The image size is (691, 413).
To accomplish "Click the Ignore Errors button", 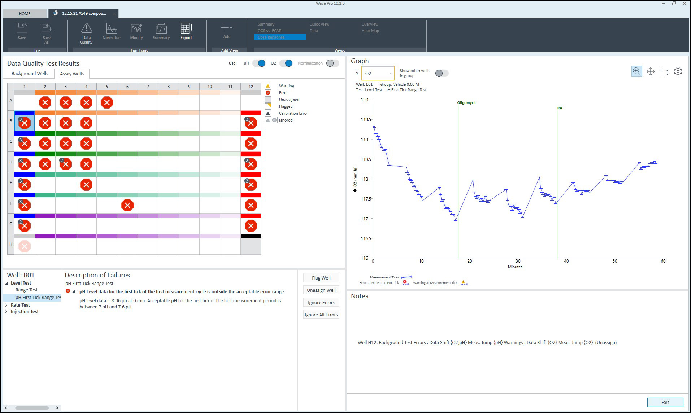I will tap(321, 302).
